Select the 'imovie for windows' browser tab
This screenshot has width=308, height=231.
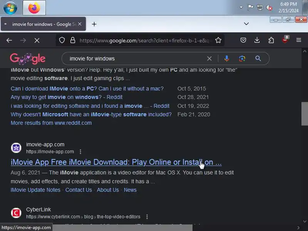click(43, 24)
